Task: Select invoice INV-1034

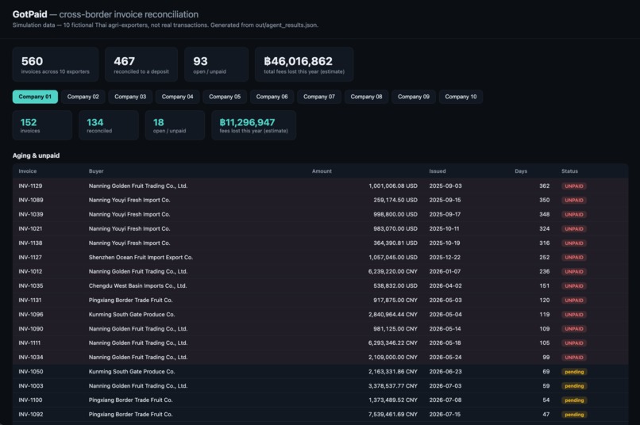Action: (x=320, y=357)
